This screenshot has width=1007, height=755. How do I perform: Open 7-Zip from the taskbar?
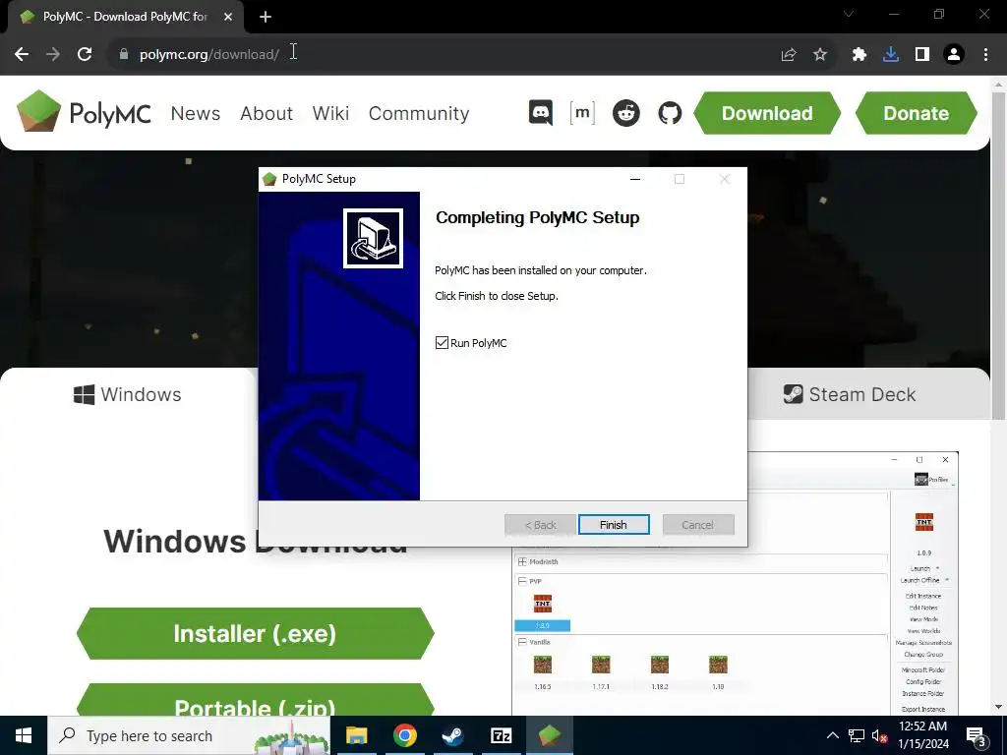(501, 735)
